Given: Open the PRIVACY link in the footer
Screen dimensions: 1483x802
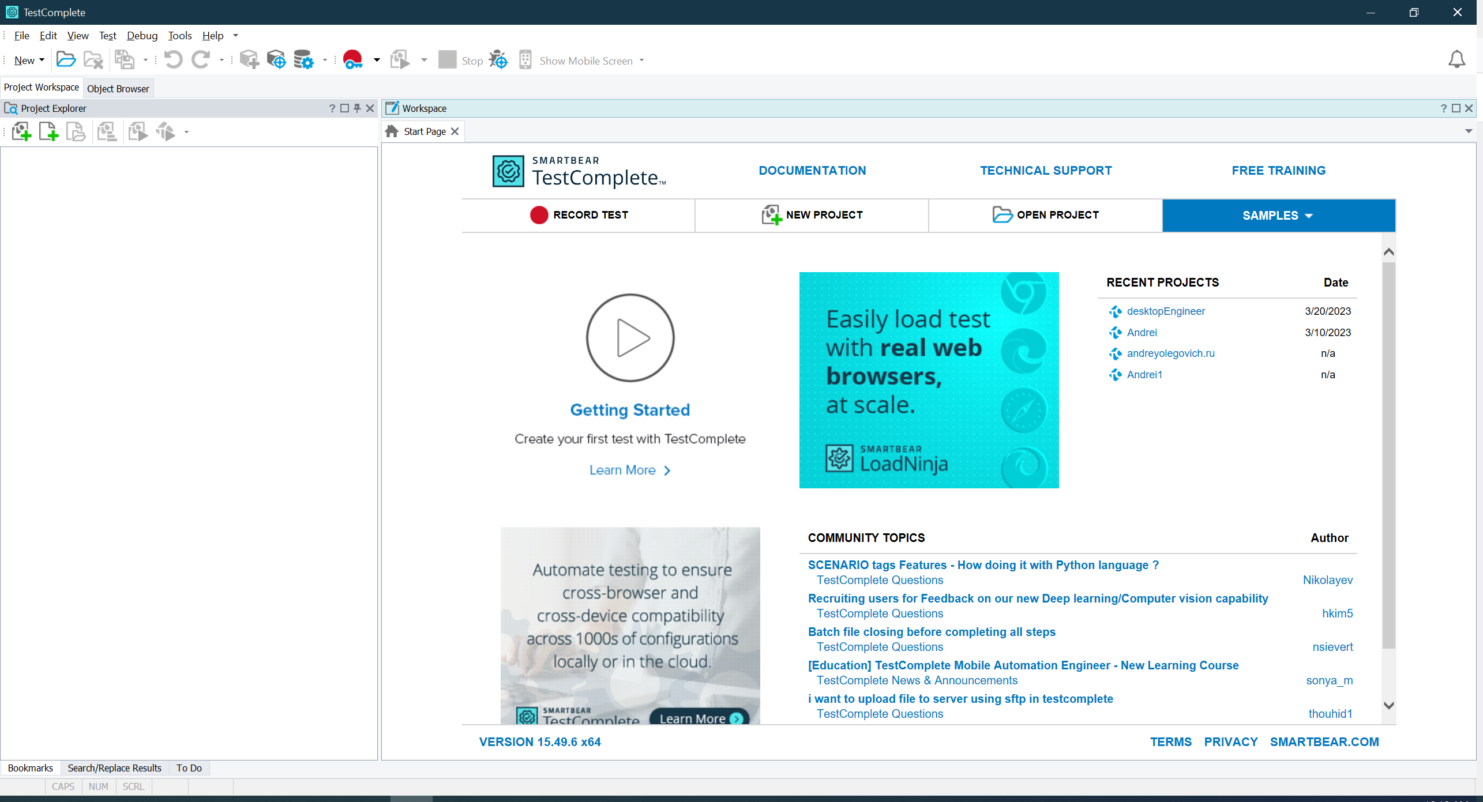Looking at the screenshot, I should click(1231, 742).
